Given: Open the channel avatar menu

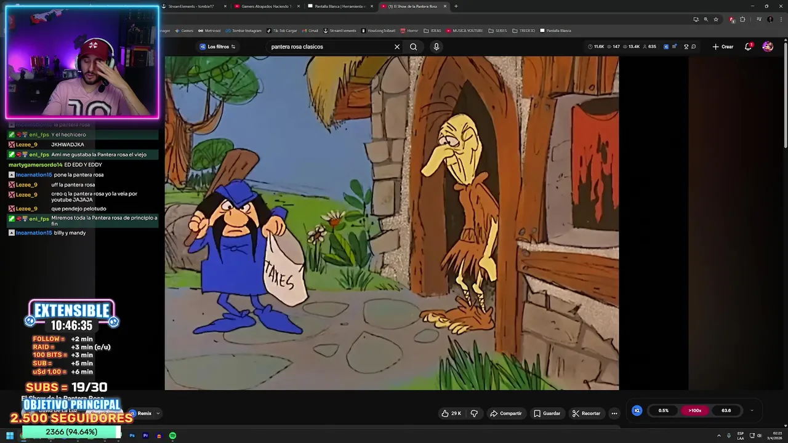Looking at the screenshot, I should tap(768, 47).
